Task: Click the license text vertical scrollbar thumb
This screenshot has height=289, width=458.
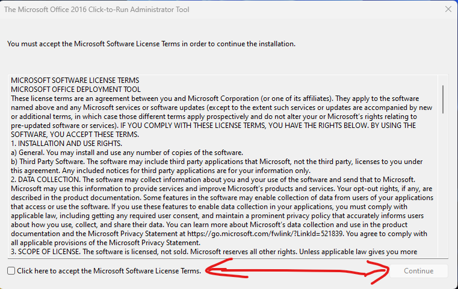Action: pyautogui.click(x=443, y=99)
